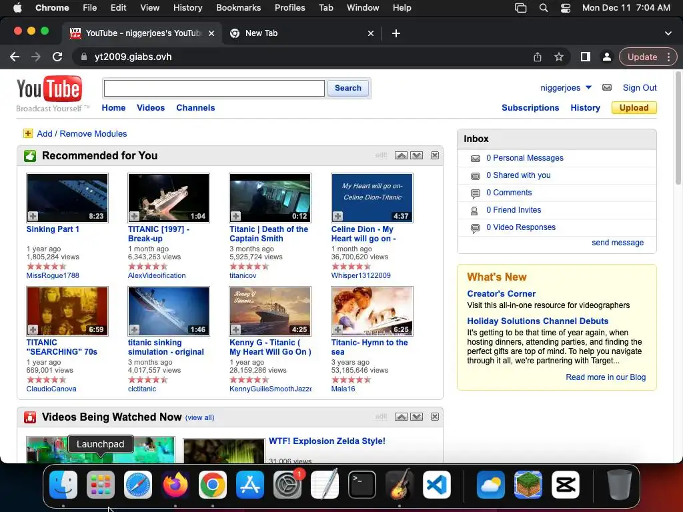The height and width of the screenshot is (512, 683).
Task: Open the mail envelope icon beside Sign Out
Action: pos(607,87)
